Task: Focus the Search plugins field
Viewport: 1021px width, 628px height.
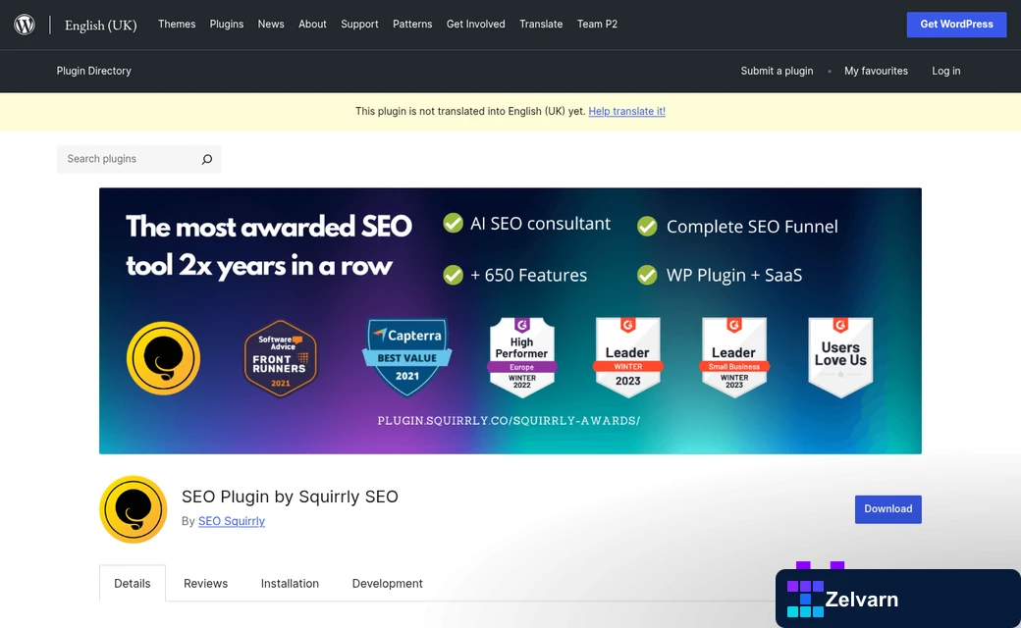Action: point(138,159)
